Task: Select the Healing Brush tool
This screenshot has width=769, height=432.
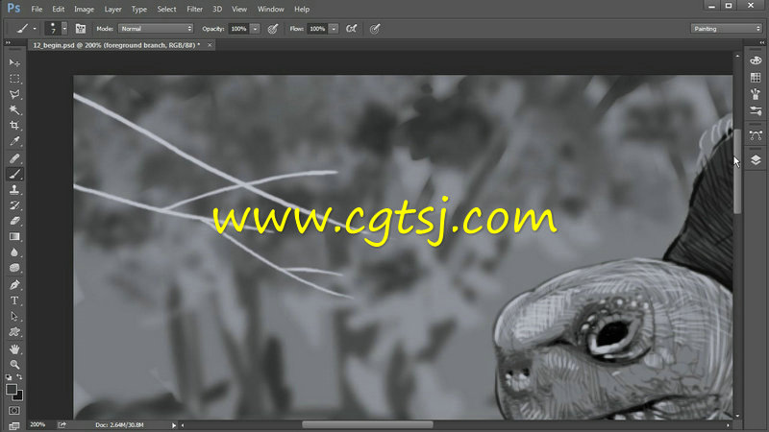Action: tap(14, 158)
